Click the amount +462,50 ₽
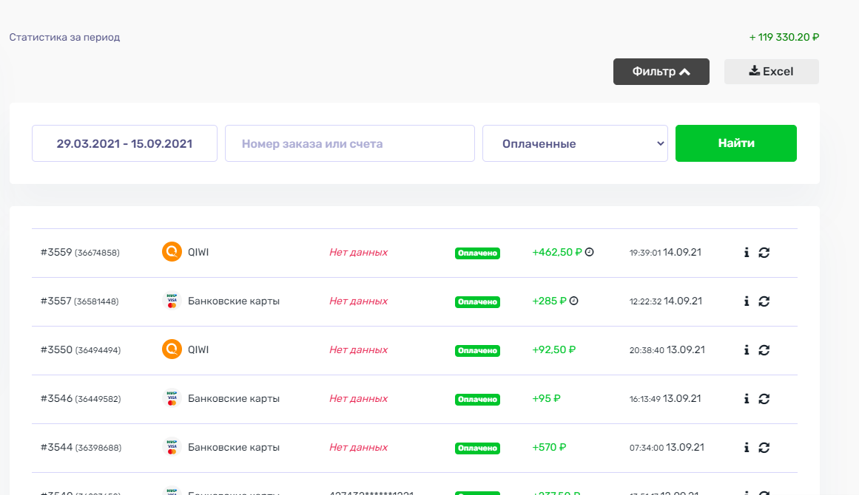 (556, 252)
